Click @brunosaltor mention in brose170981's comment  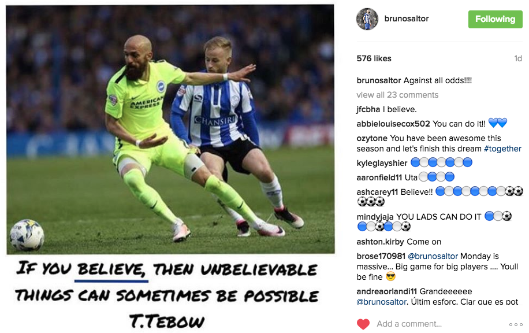coord(433,256)
